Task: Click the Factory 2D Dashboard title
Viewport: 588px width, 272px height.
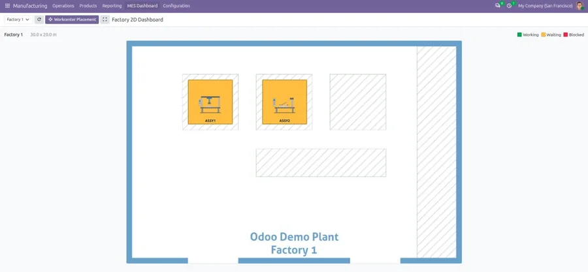Action: click(x=137, y=20)
